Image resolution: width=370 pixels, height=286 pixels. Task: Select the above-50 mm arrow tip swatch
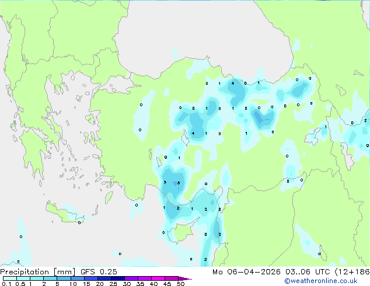pyautogui.click(x=185, y=278)
